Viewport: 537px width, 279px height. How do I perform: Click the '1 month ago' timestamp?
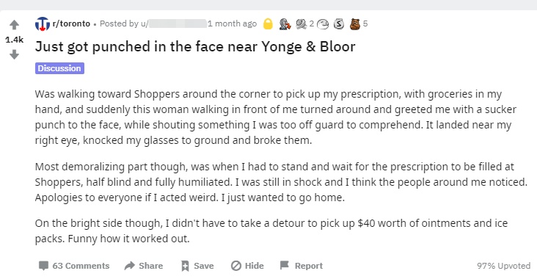click(233, 23)
